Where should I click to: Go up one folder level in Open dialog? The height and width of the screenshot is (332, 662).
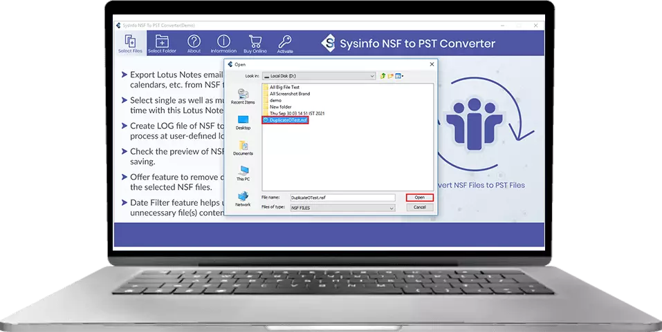point(383,76)
